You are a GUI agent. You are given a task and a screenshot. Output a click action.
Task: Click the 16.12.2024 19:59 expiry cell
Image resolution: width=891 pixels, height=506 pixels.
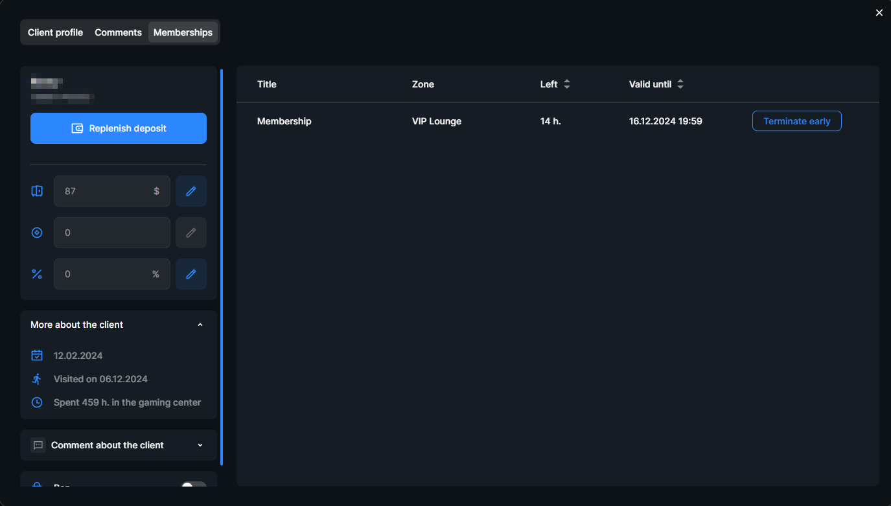click(x=665, y=121)
